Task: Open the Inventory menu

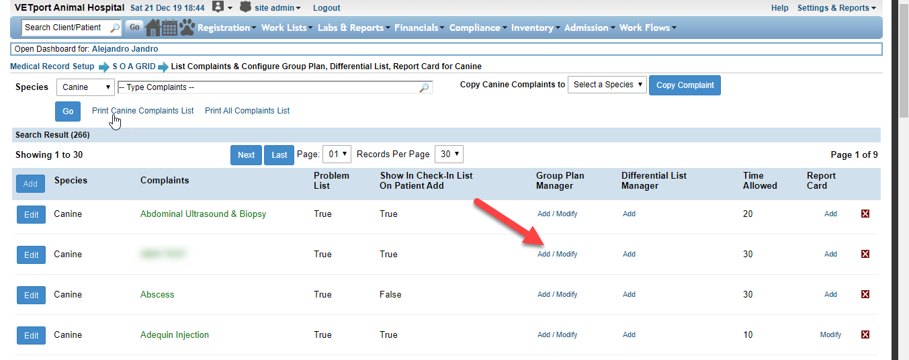Action: 535,28
